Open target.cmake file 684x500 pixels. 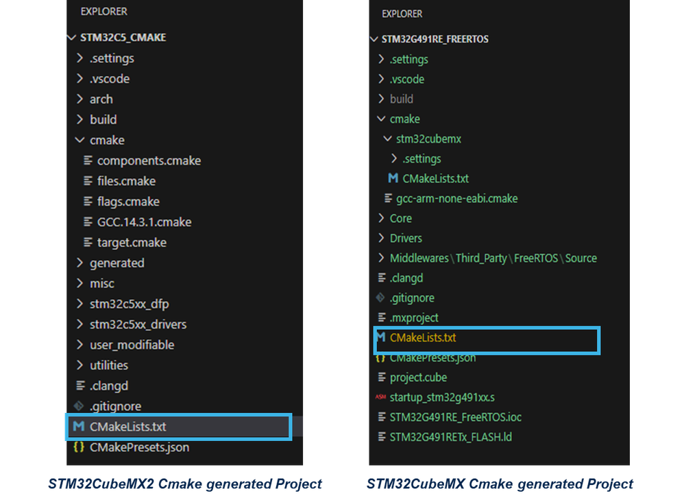point(132,242)
